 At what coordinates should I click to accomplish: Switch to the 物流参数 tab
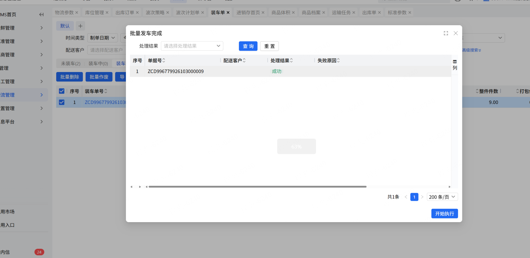64,13
